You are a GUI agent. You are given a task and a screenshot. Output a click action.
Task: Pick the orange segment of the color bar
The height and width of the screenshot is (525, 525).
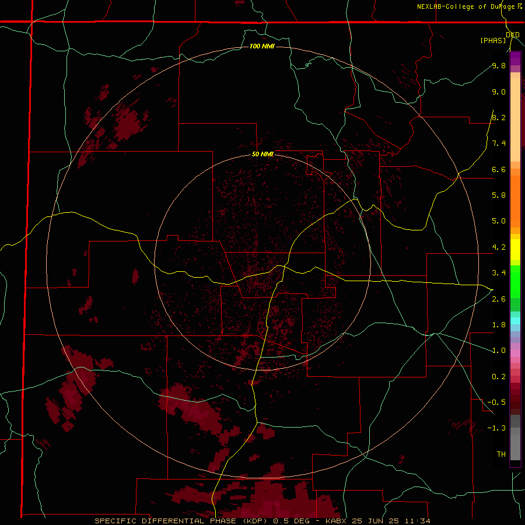(x=515, y=201)
